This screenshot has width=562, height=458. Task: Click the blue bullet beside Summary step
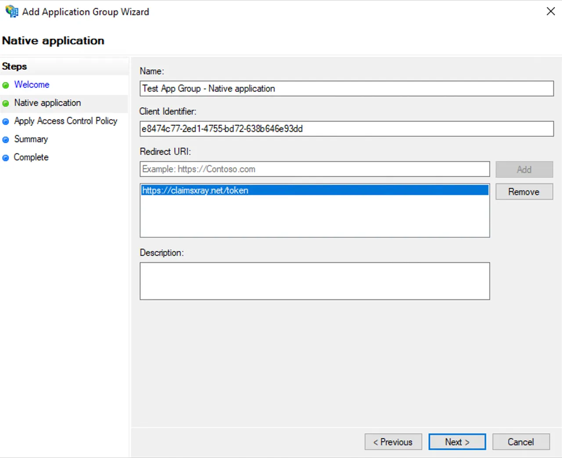[x=6, y=140]
